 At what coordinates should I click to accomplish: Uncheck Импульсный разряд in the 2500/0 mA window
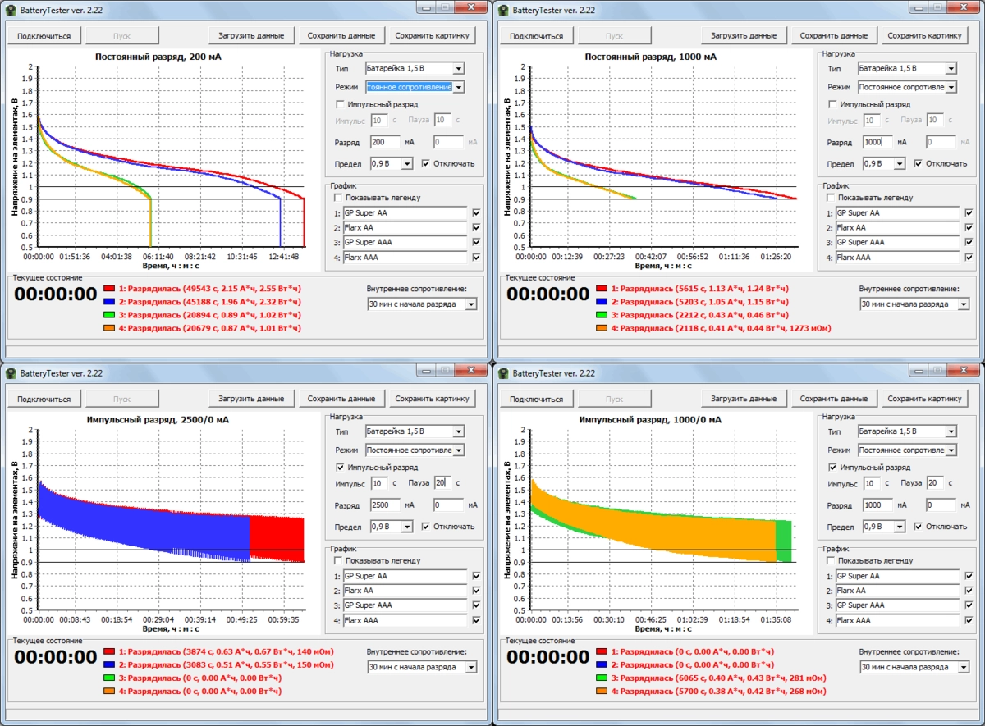point(341,467)
